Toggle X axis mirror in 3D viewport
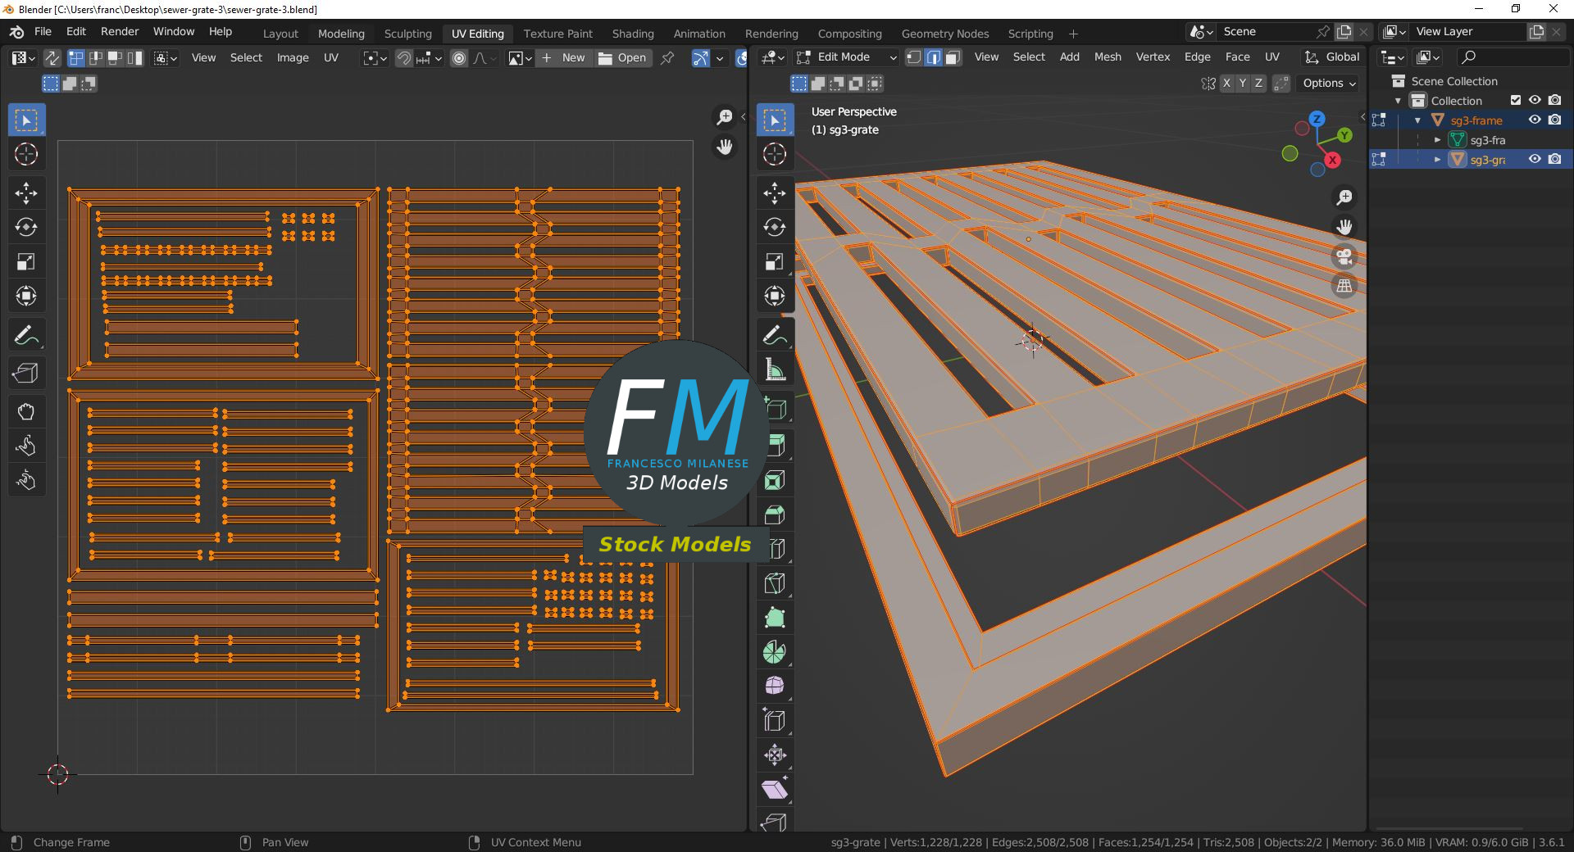The width and height of the screenshot is (1574, 852). coord(1226,84)
